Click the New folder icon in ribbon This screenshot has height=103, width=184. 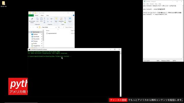(56, 20)
